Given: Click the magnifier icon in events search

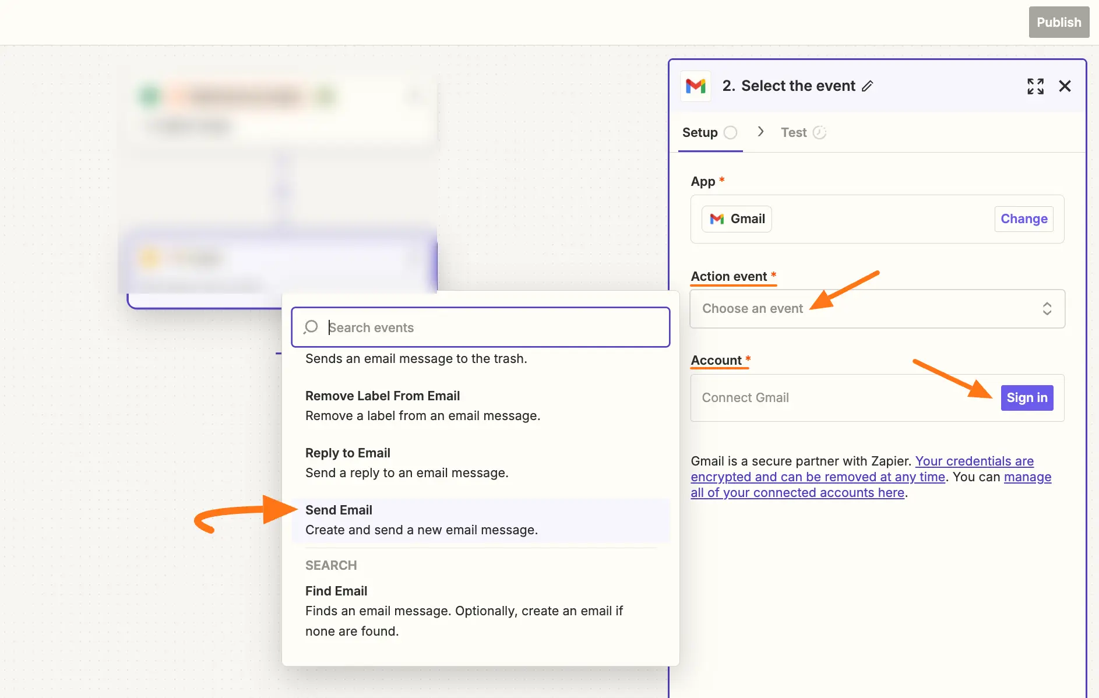Looking at the screenshot, I should (311, 327).
